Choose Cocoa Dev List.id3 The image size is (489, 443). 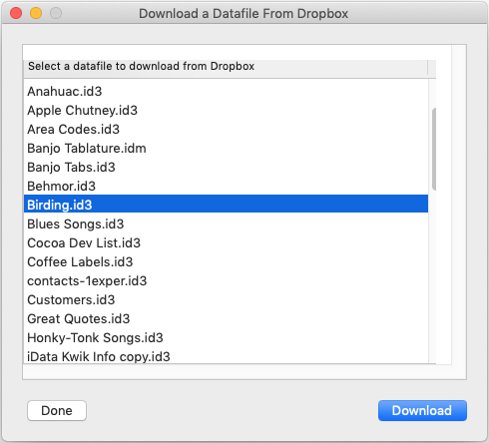pyautogui.click(x=226, y=243)
